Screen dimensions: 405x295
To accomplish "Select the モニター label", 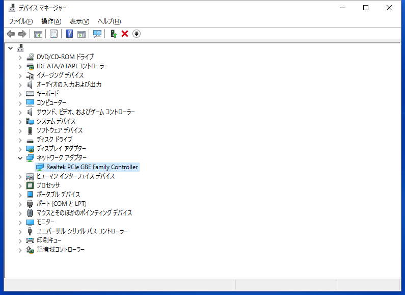I will click(x=45, y=222).
